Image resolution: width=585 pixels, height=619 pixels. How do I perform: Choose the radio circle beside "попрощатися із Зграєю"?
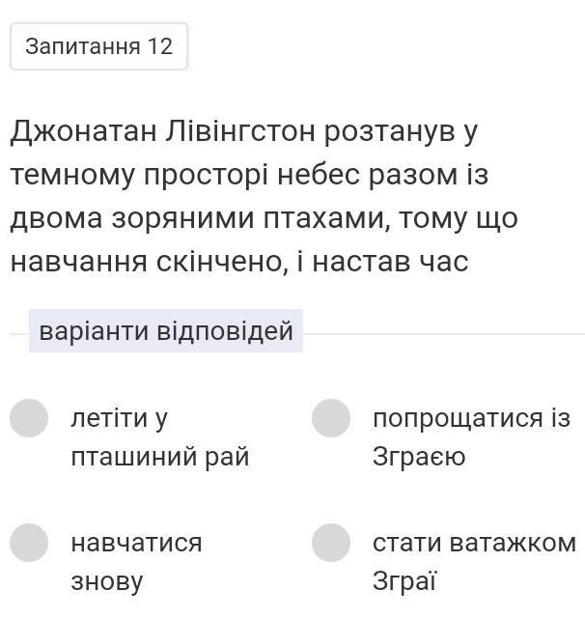[x=331, y=418]
